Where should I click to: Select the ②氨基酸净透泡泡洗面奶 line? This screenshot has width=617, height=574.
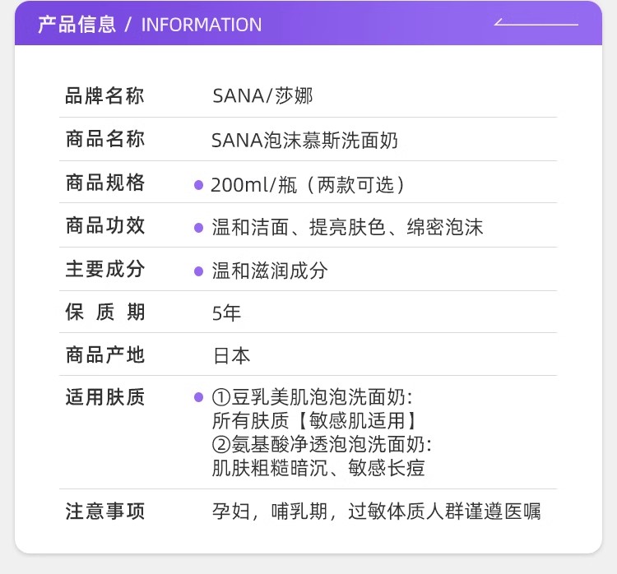pos(322,445)
